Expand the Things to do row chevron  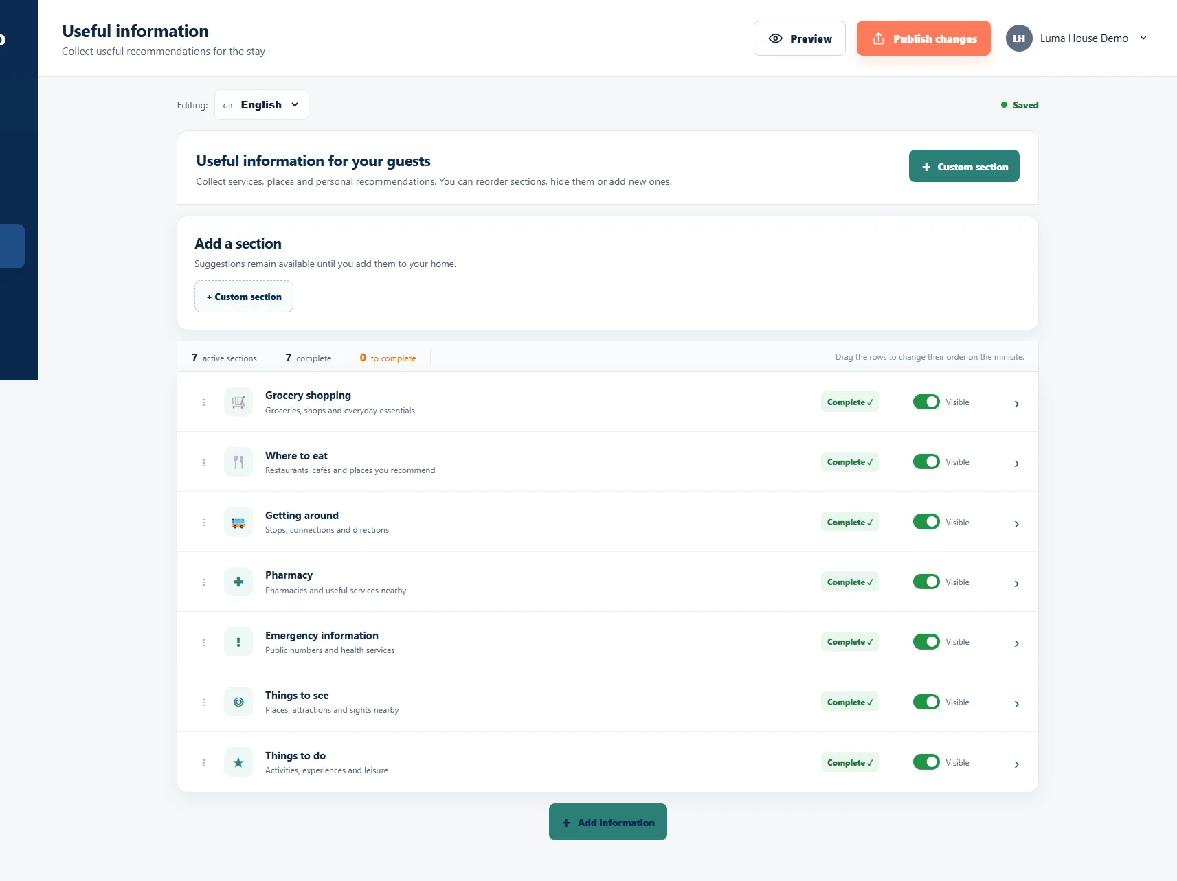click(1016, 764)
